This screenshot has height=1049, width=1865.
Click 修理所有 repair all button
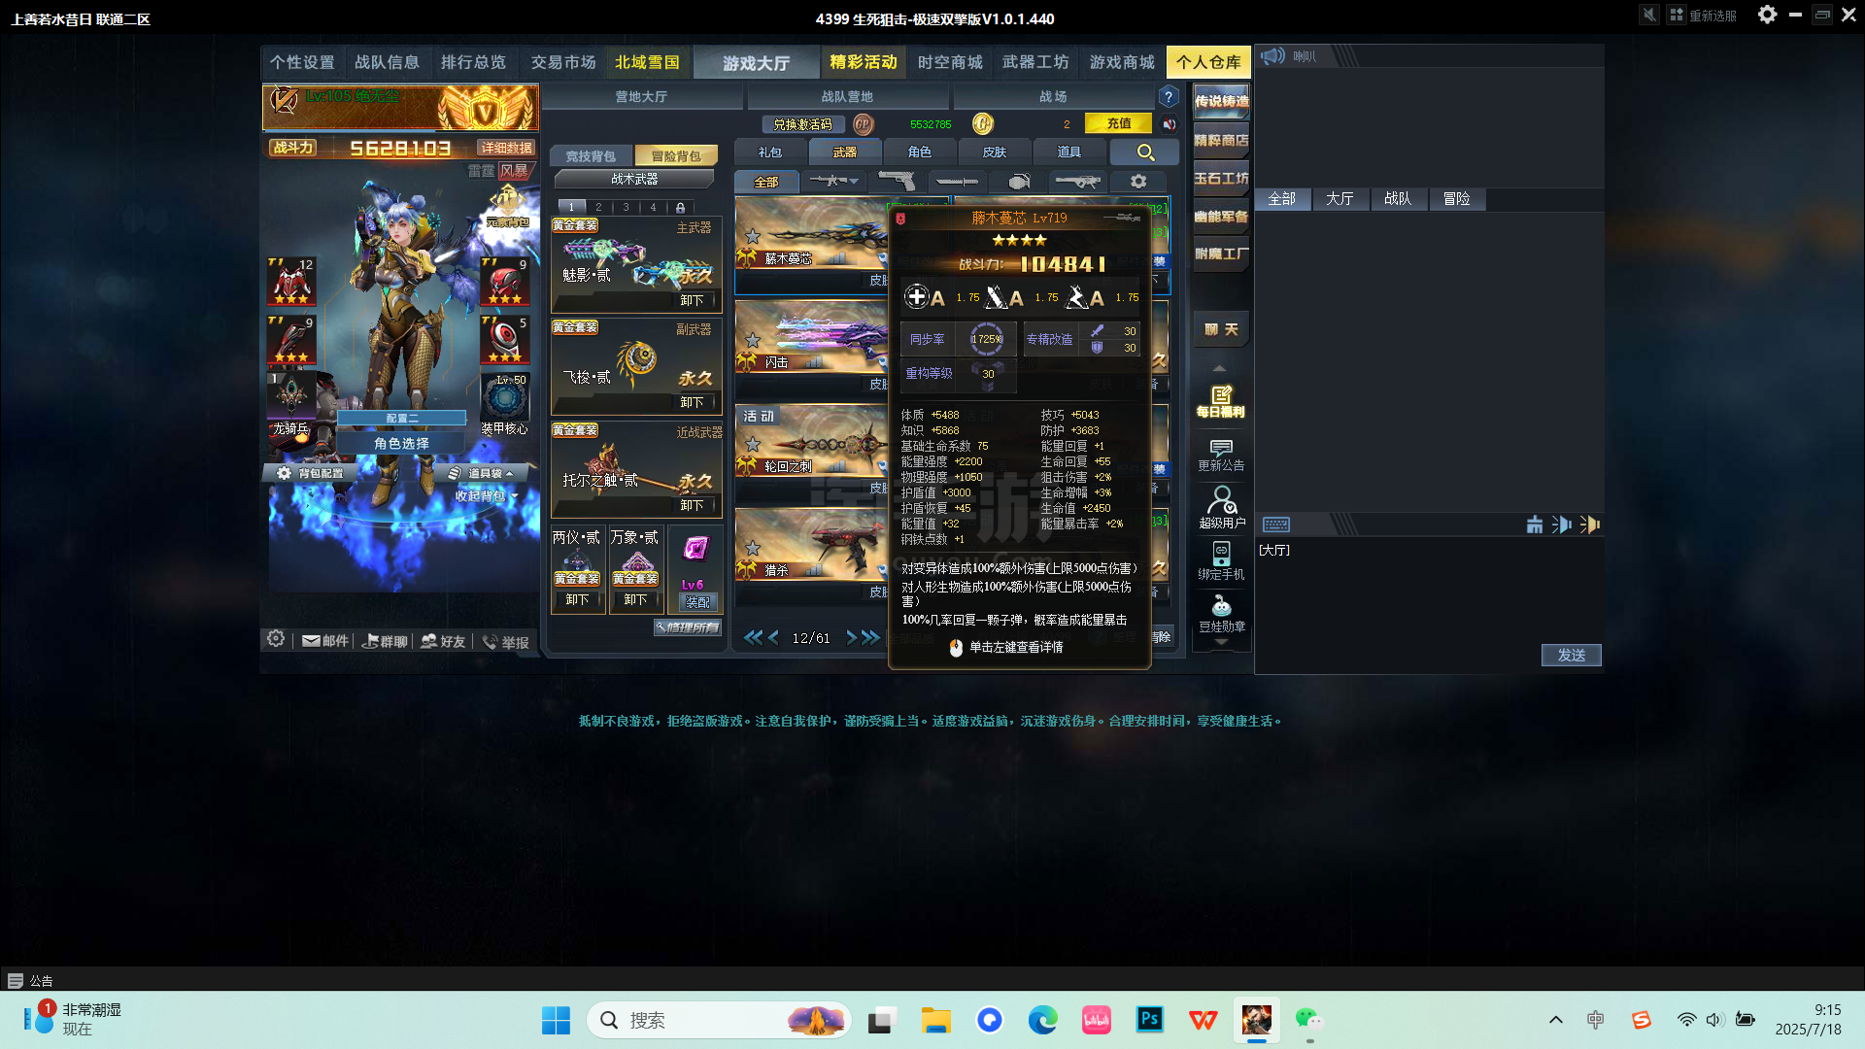688,627
